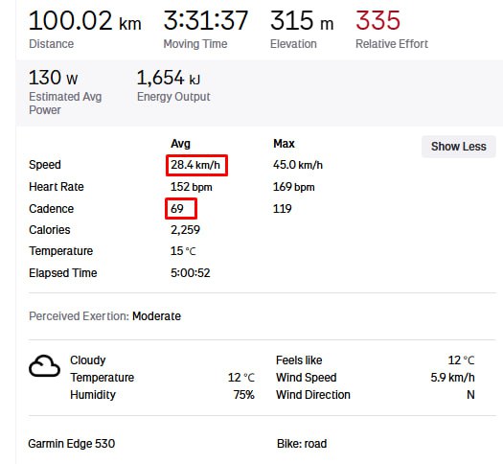
Task: Select the Elapsed Time 5:00:52 value
Action: pyautogui.click(x=191, y=273)
